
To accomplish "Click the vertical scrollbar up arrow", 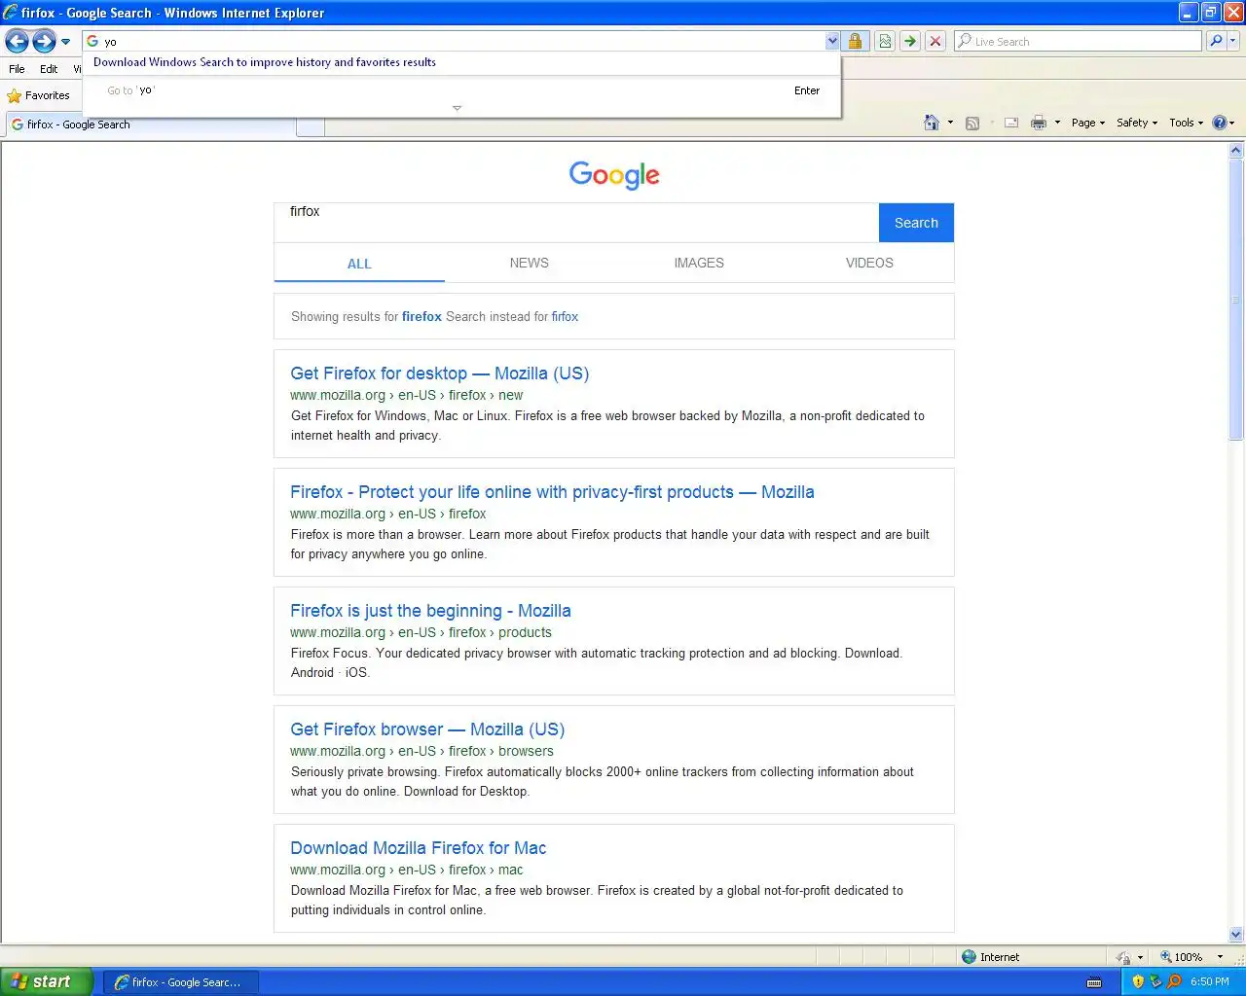I will coord(1236,151).
